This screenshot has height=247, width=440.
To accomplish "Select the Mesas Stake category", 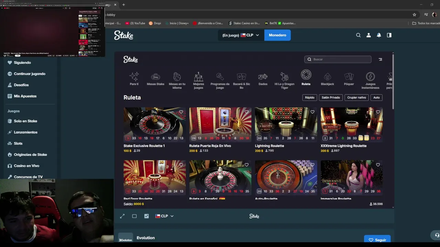I will tap(155, 79).
